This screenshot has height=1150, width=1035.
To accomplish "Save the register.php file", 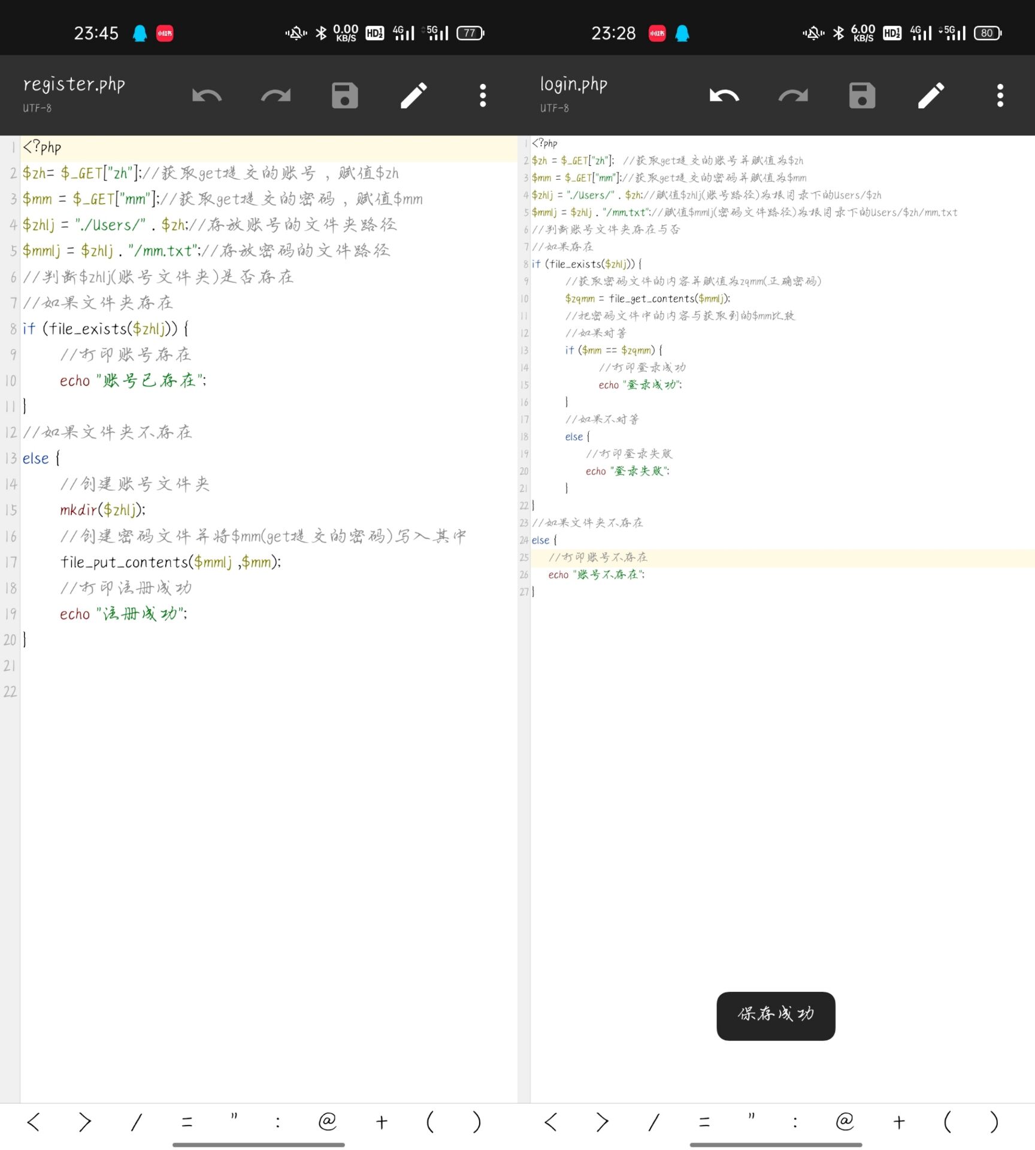I will point(345,96).
